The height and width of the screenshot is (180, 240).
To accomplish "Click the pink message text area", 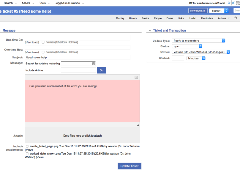I will tap(82, 101).
